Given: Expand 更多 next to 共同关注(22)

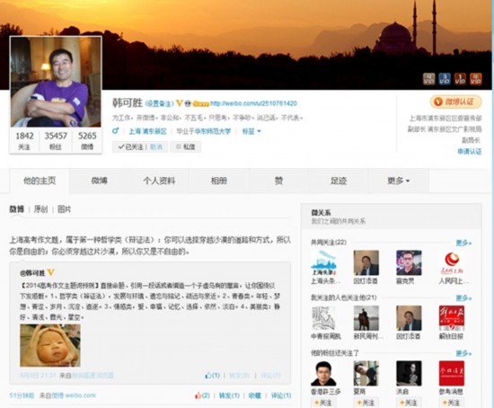Looking at the screenshot, I should pos(463,243).
